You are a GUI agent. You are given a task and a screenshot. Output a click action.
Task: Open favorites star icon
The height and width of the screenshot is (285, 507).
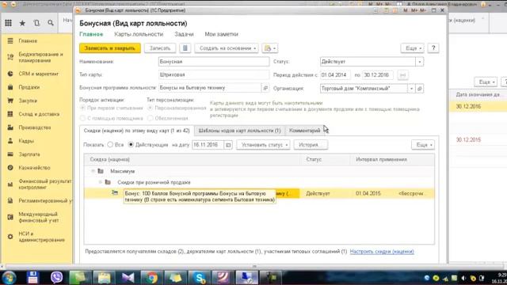click(x=22, y=23)
